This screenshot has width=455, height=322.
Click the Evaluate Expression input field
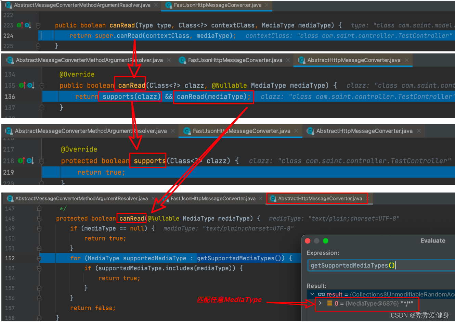[x=381, y=265]
